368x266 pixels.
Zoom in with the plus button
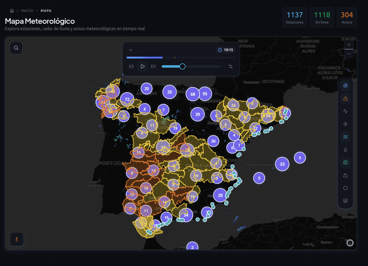pos(349,44)
